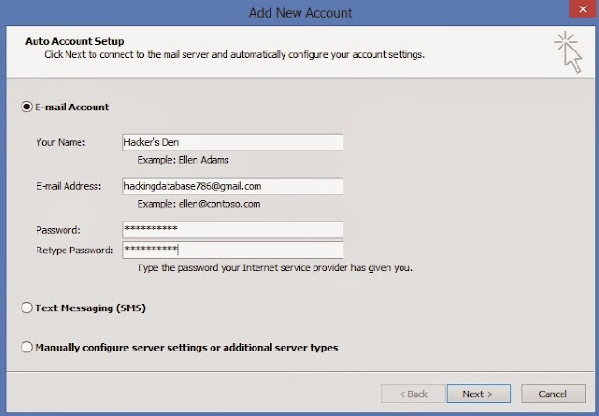Click the 'E-mail Address:' label
The image size is (599, 416).
point(68,186)
